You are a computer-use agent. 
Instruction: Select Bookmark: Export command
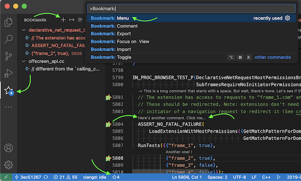[x=191, y=34]
